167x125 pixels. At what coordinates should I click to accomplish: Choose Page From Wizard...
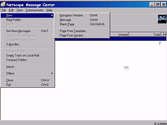(82, 35)
